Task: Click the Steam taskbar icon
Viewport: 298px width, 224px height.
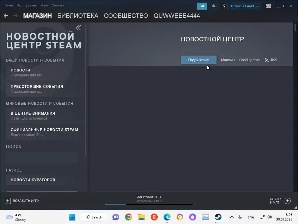Action: tap(218, 217)
